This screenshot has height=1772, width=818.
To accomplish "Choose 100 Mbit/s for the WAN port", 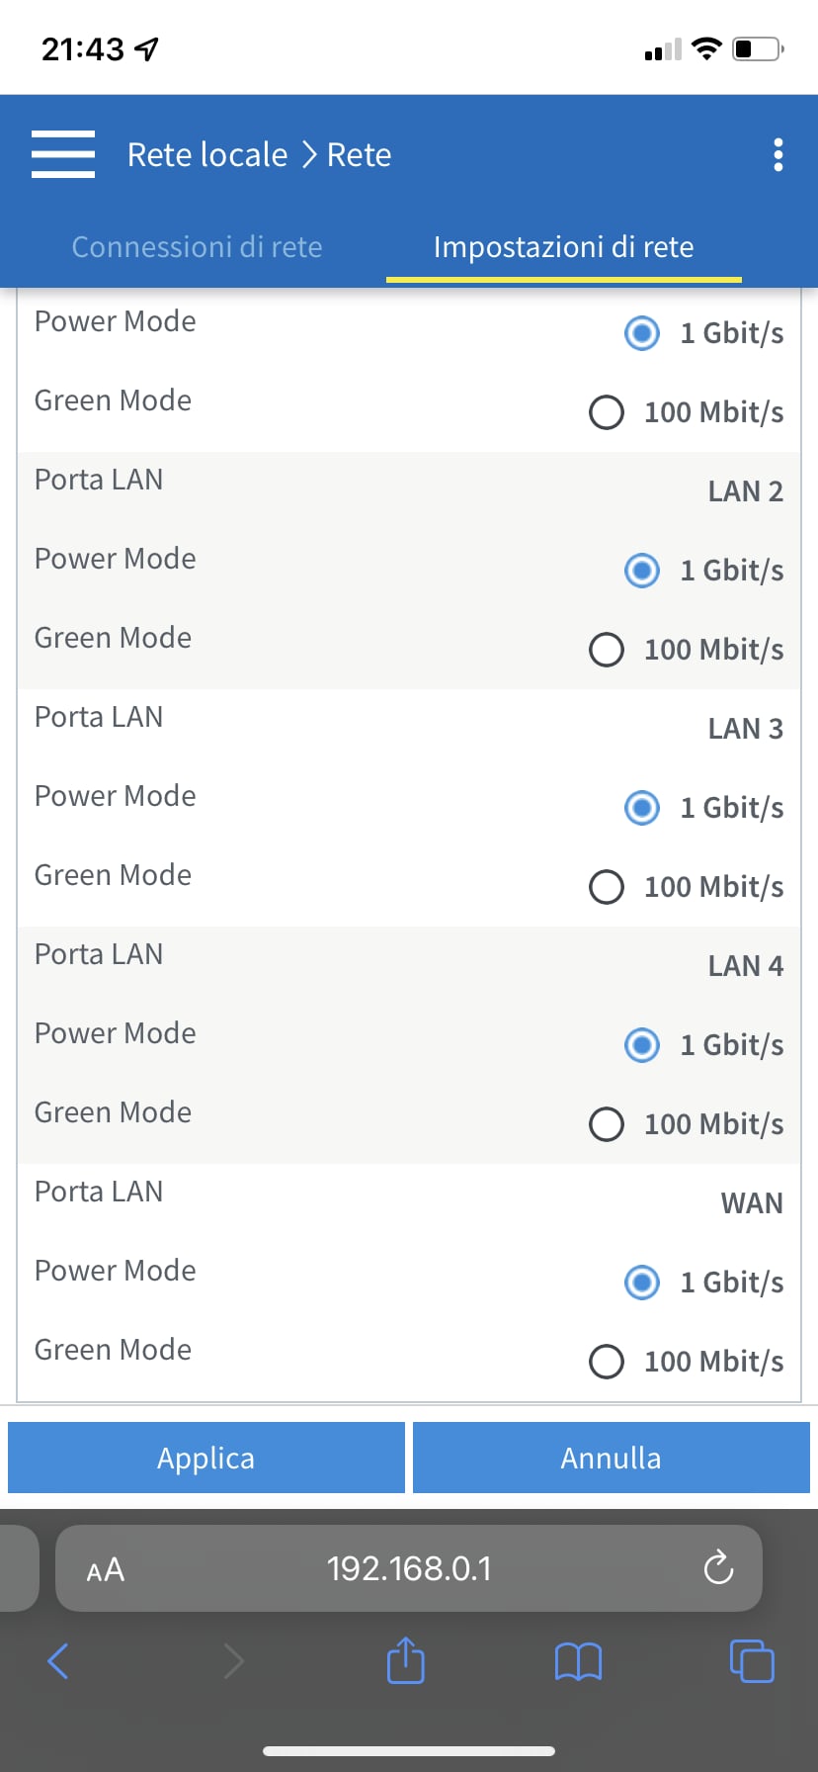I will click(607, 1362).
